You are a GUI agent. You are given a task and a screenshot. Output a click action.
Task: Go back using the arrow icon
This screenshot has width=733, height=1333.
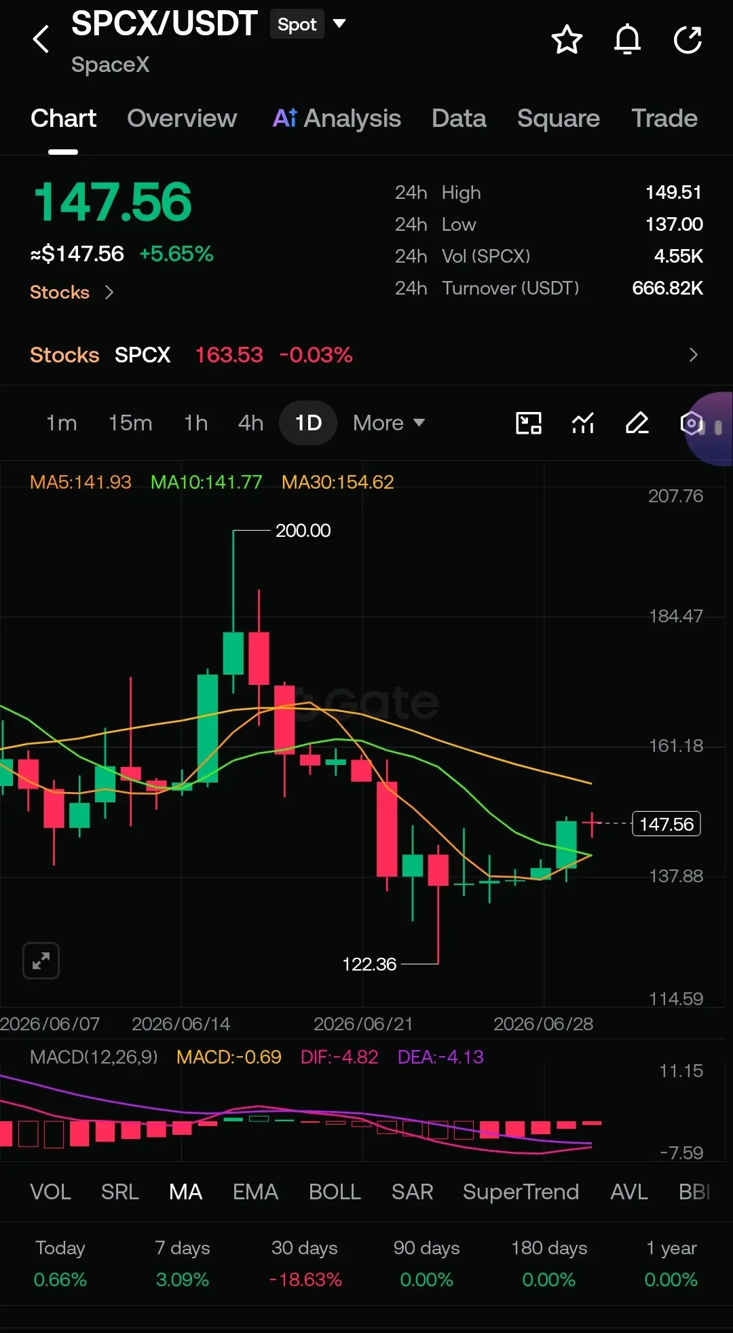pyautogui.click(x=41, y=39)
